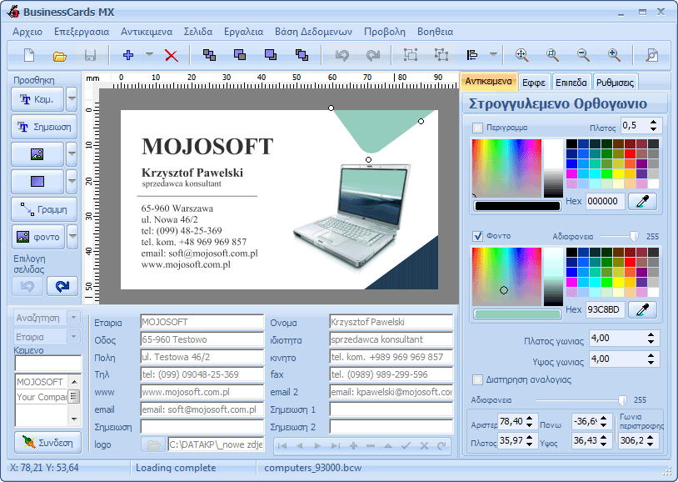This screenshot has width=678, height=482.
Task: Open print preview magnifier page icon
Action: tap(651, 55)
